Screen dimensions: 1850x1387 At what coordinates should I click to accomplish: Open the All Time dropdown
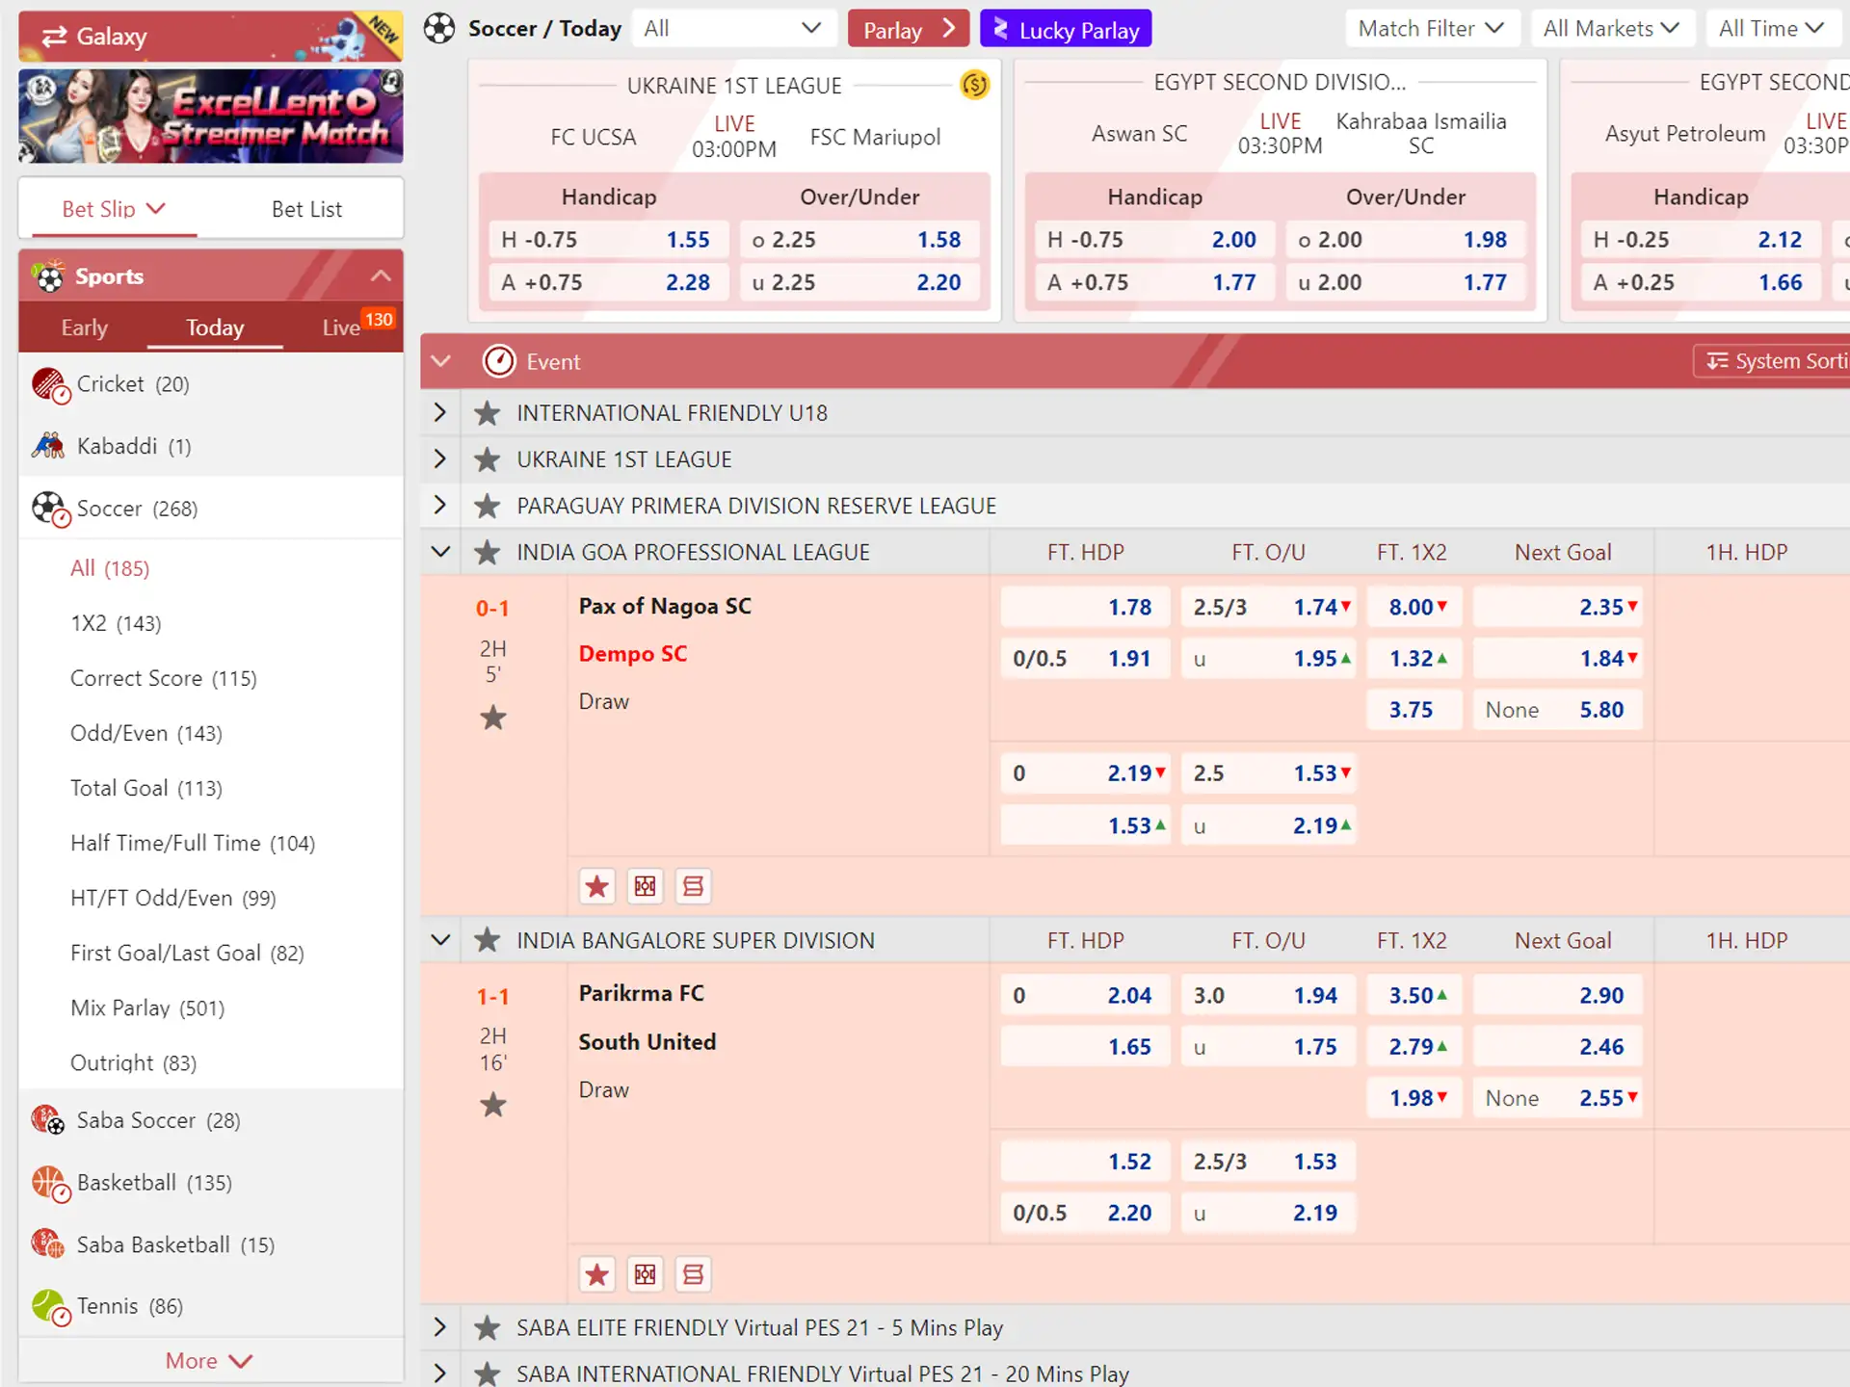point(1772,28)
